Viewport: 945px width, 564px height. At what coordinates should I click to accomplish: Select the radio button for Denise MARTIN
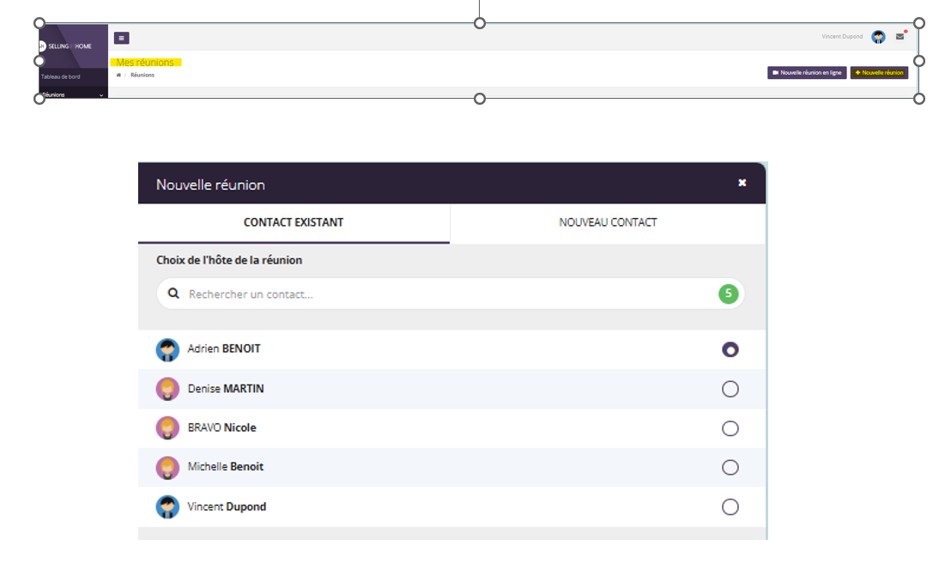pos(730,390)
